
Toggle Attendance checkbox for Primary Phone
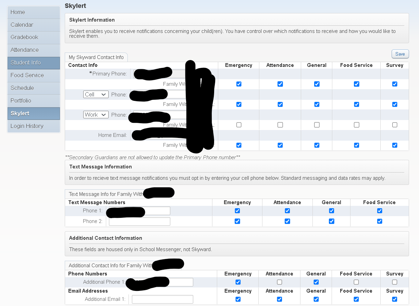280,84
